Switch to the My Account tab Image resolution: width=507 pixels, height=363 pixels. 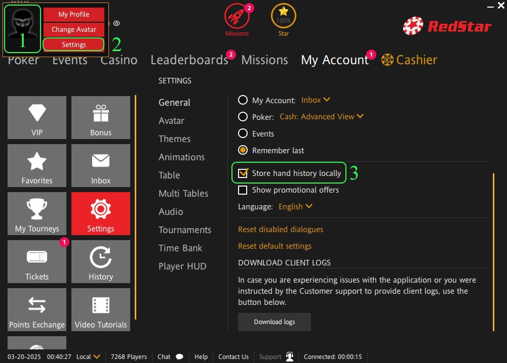coord(335,60)
